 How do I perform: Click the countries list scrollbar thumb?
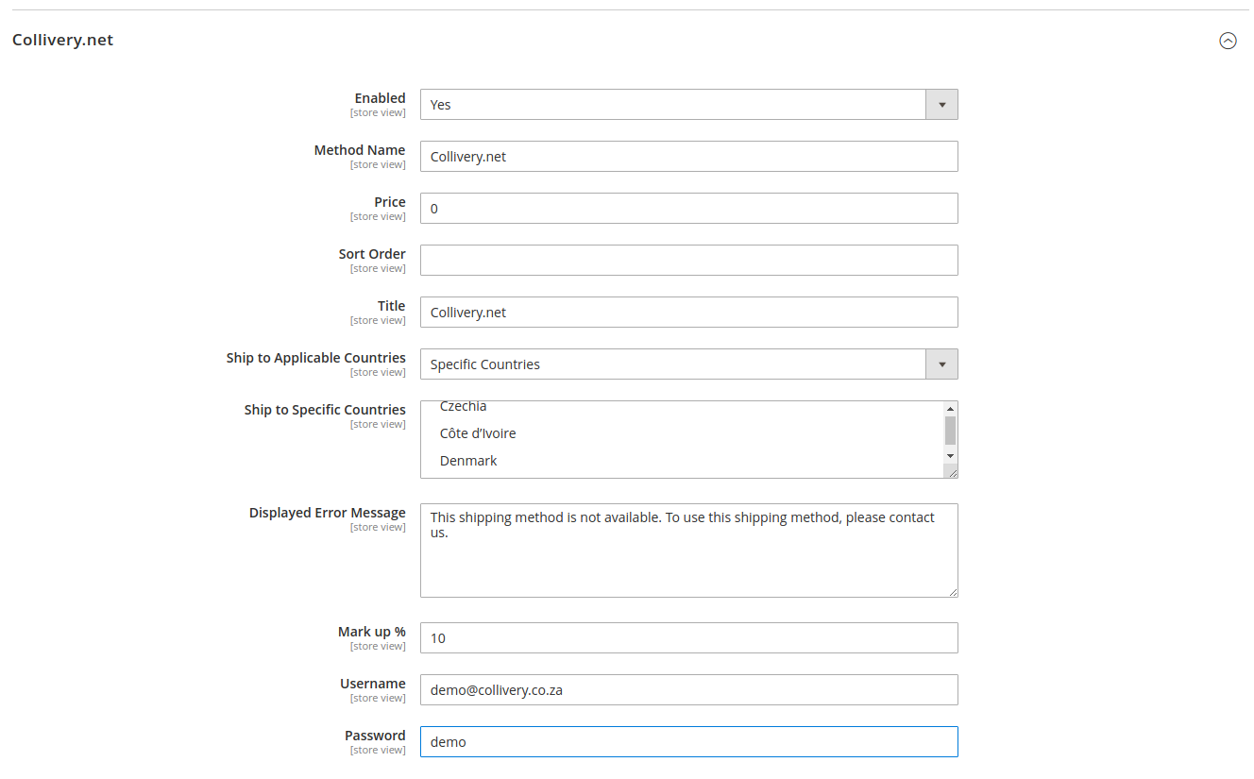(950, 430)
